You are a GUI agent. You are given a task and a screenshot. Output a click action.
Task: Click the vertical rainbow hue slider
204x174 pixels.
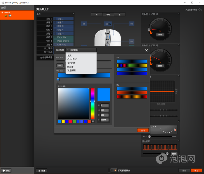click(92, 104)
